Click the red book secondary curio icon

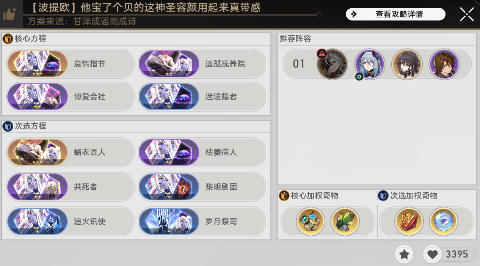(x=409, y=222)
